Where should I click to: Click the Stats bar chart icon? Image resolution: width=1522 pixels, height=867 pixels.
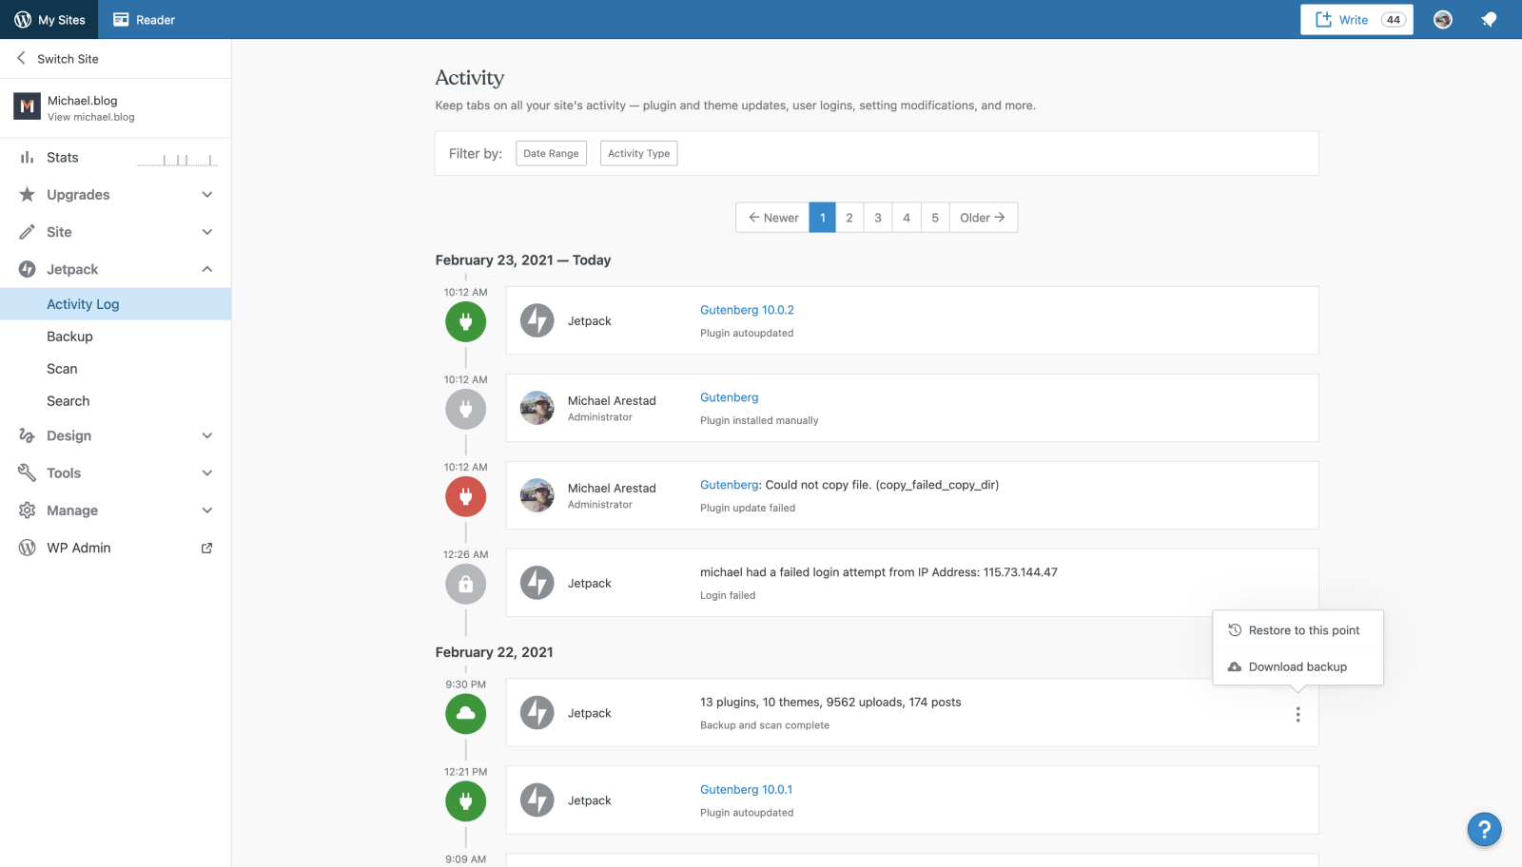28,158
